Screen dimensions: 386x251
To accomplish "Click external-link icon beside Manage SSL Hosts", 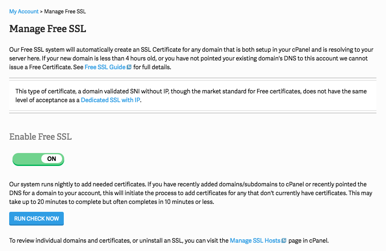I will [x=284, y=241].
